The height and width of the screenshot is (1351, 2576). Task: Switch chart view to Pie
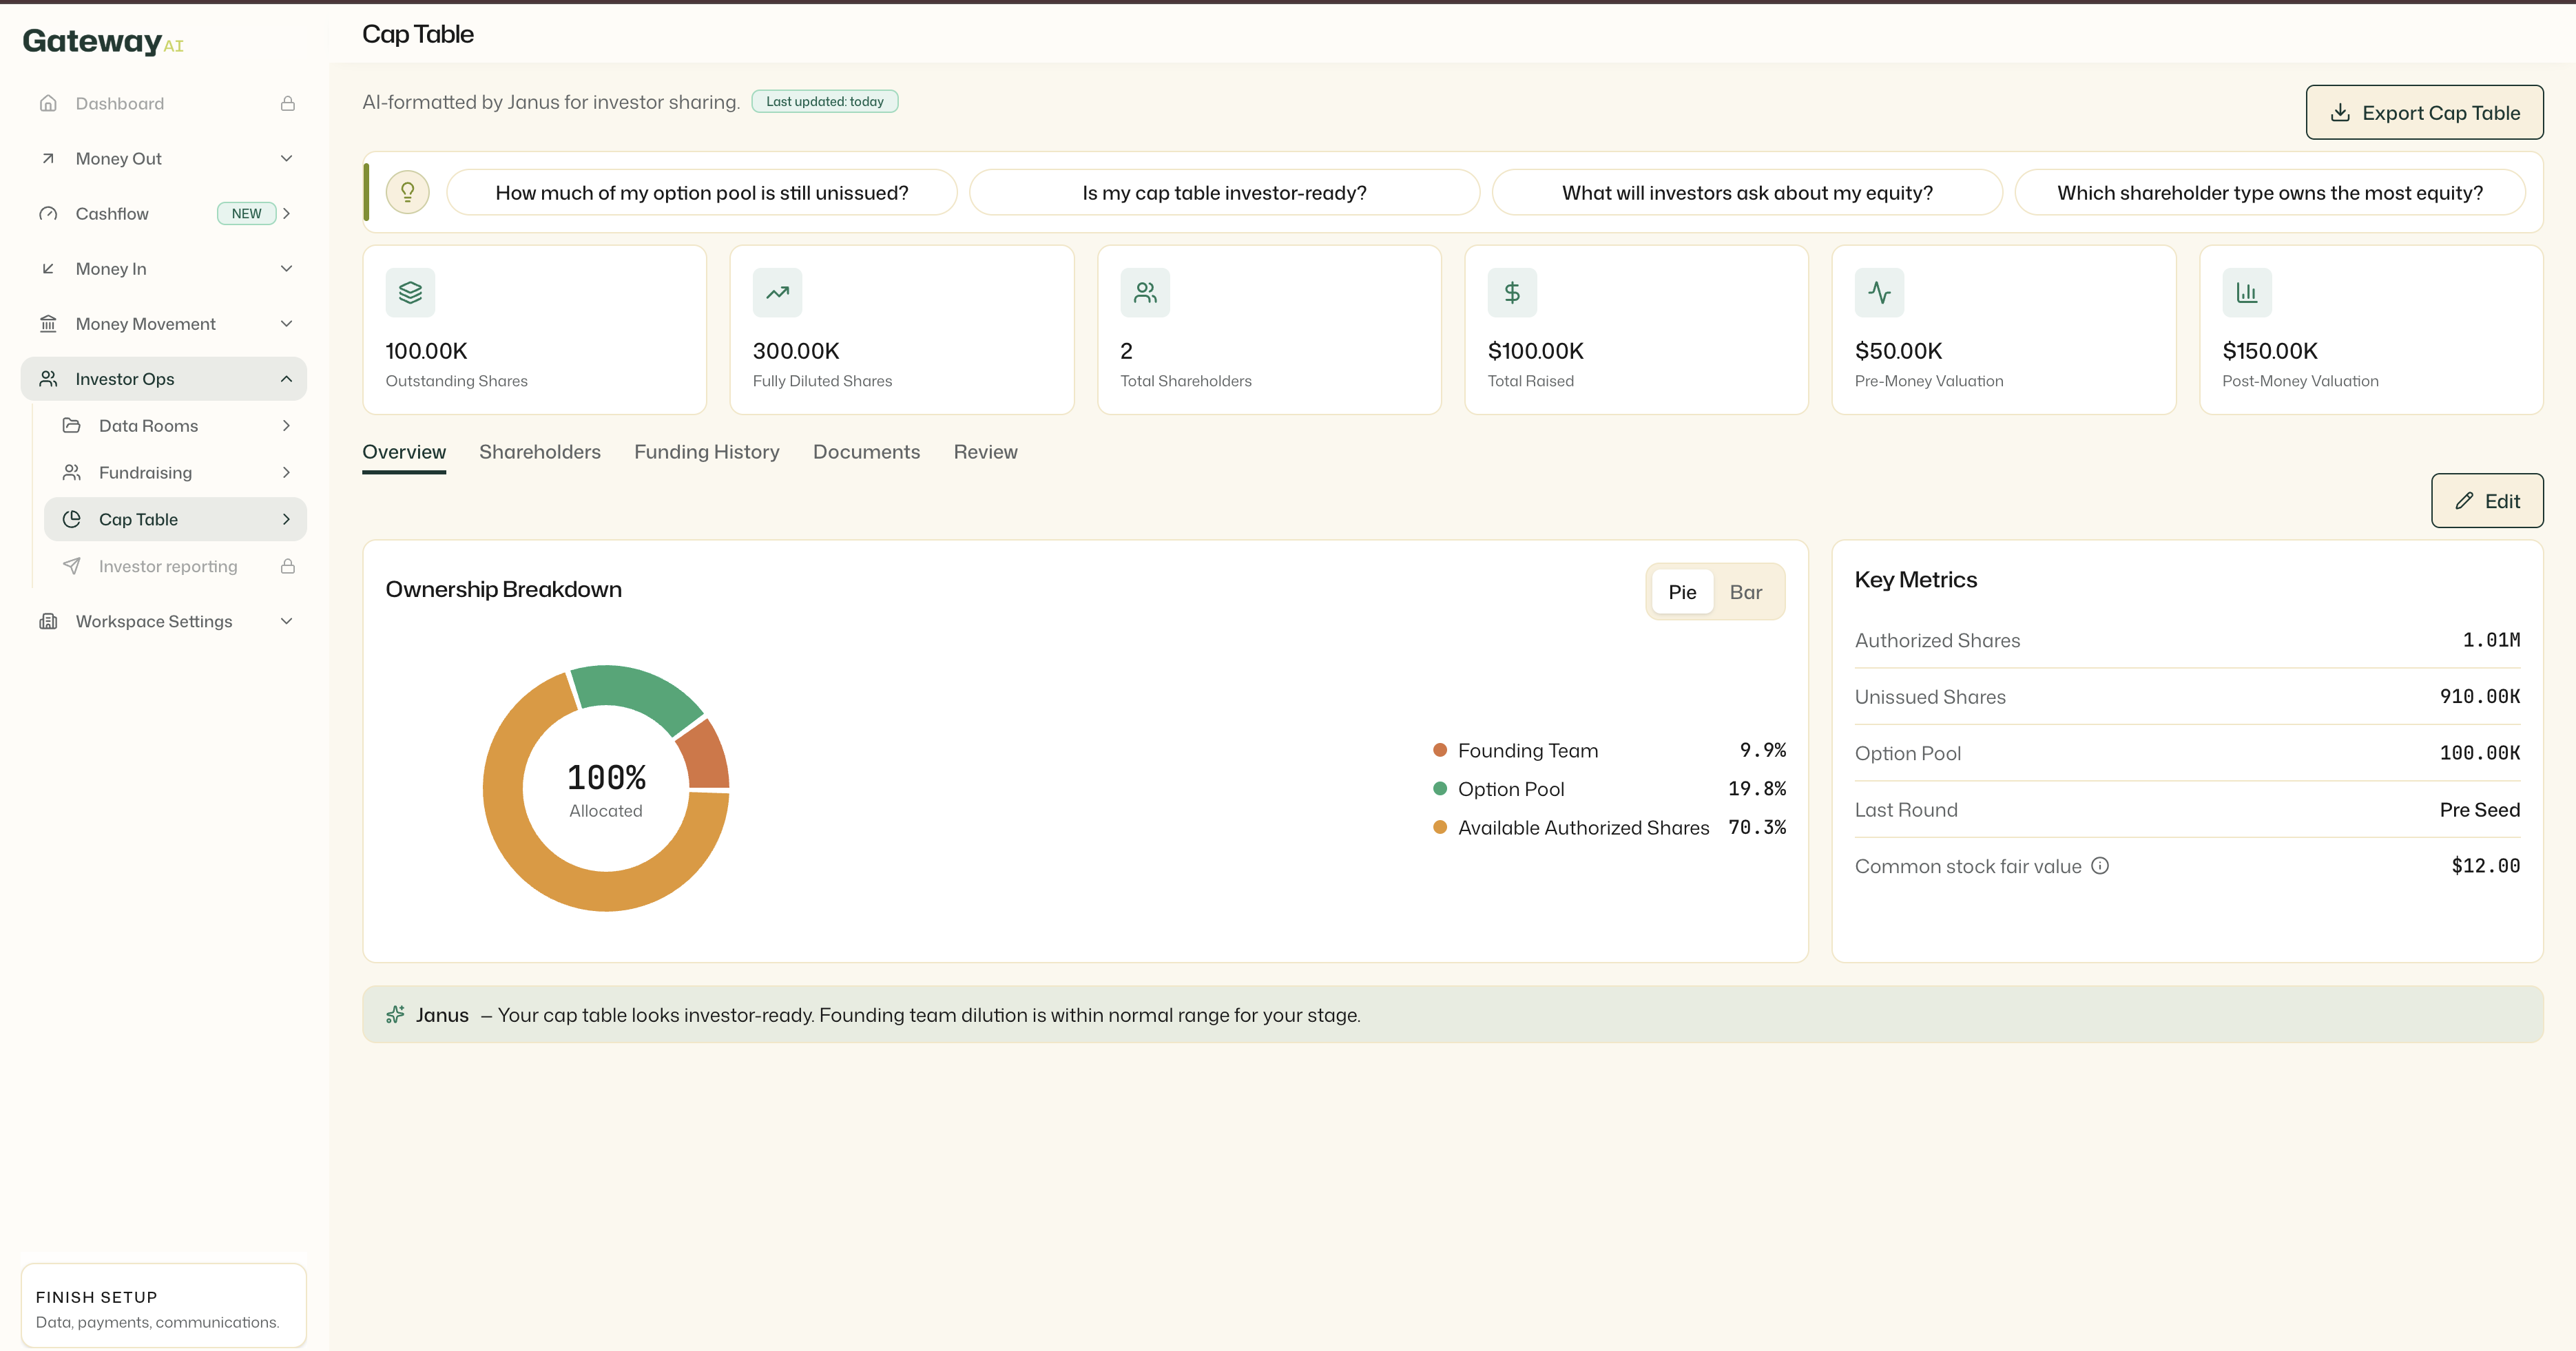[1682, 592]
